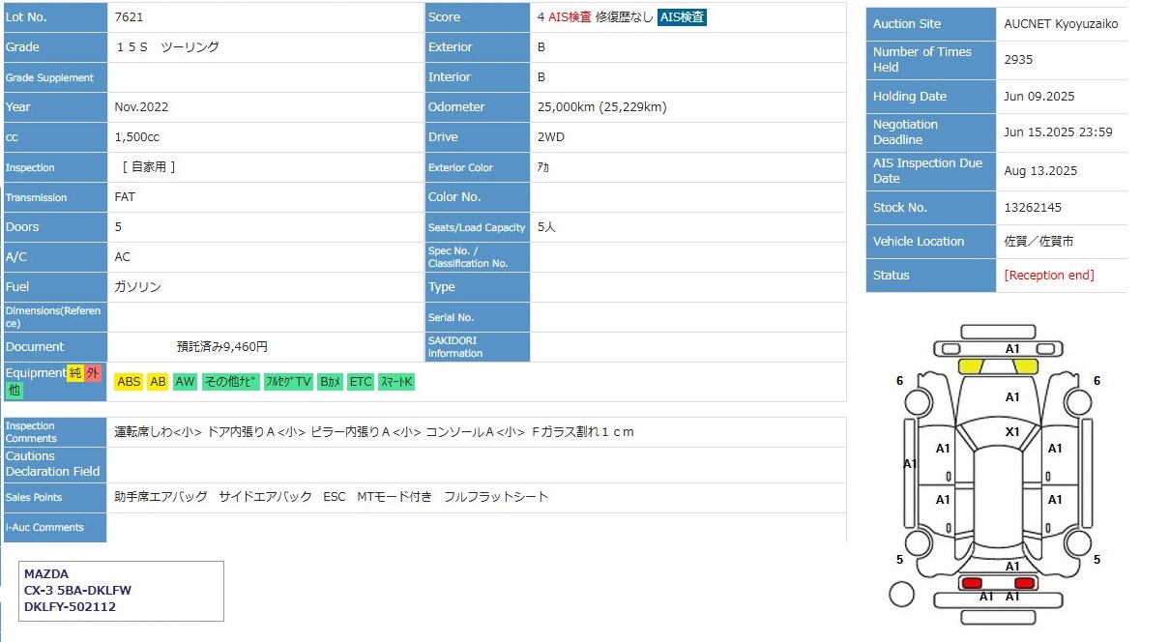Screen dimensions: 1170x642
Task: Click the X1 windshield mark on car diagram
Action: click(x=1012, y=432)
